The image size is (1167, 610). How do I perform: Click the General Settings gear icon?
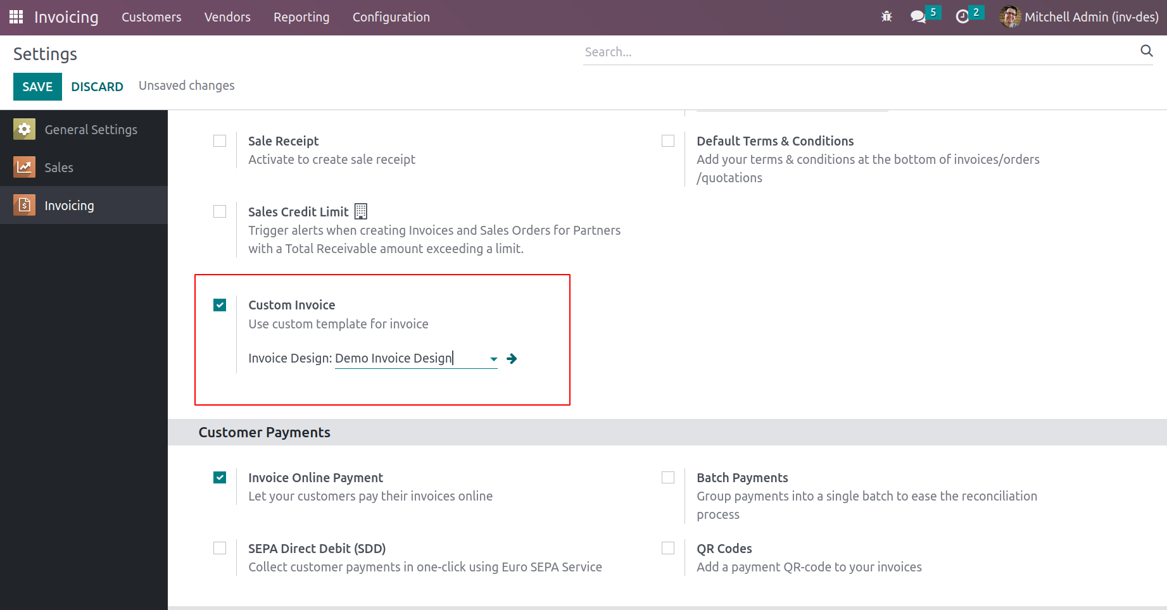[24, 130]
